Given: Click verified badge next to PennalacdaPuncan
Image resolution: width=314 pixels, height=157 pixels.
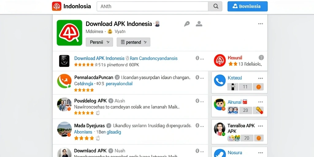Looking at the screenshot, I should (117, 77).
